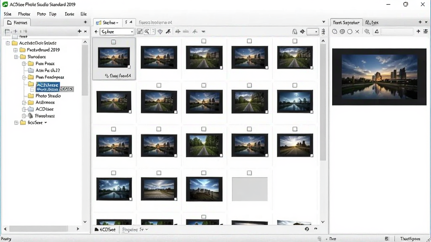Viewport: 431px width, 242px height.
Task: Tick the checkbox above the first thumbnail in row four
Action: coord(114,173)
